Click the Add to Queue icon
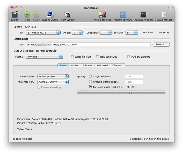The image size is (183, 154). click(x=50, y=15)
